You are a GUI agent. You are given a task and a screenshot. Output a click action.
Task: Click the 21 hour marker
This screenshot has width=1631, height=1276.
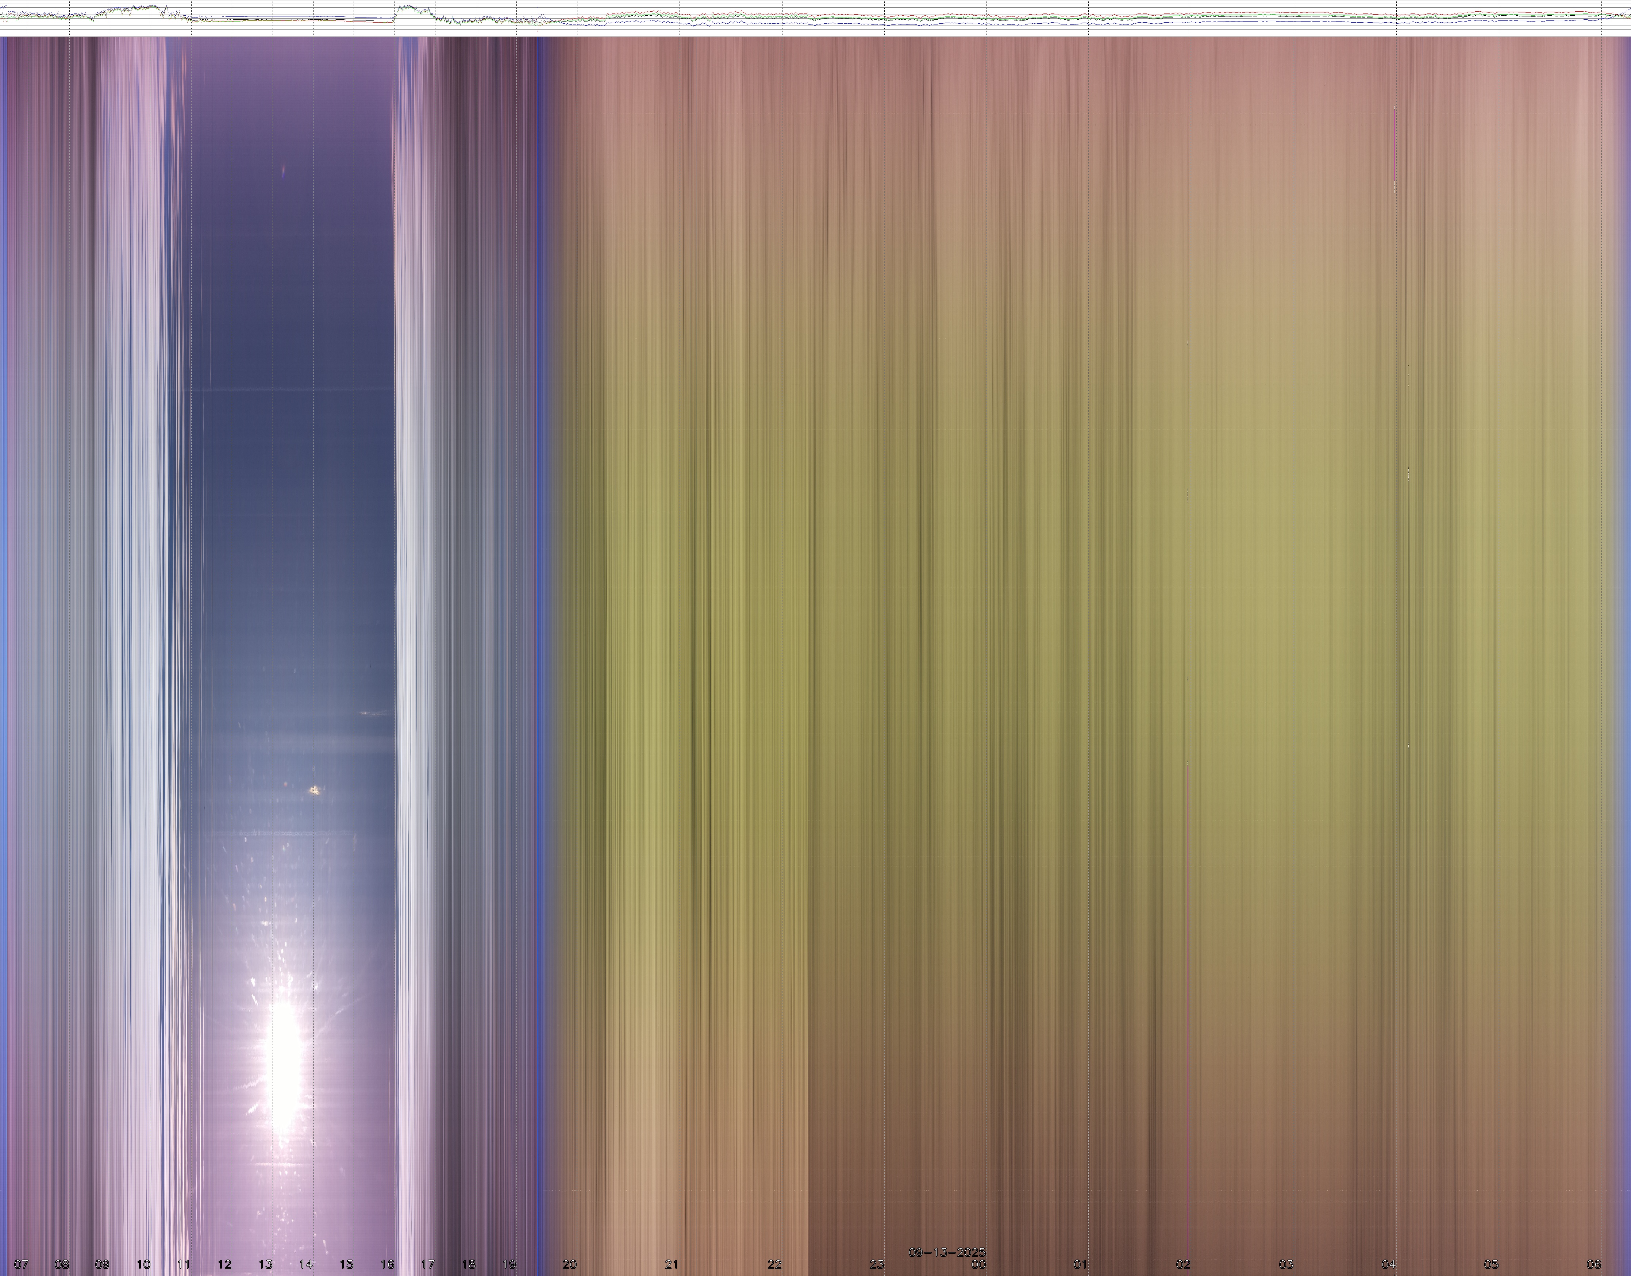point(672,1265)
